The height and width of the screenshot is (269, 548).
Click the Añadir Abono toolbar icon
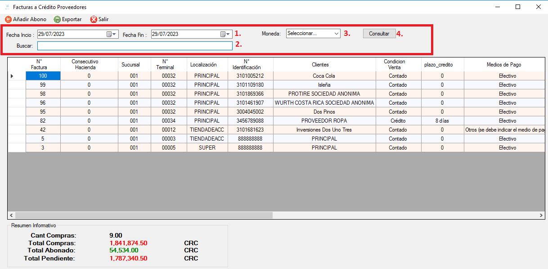[x=8, y=19]
